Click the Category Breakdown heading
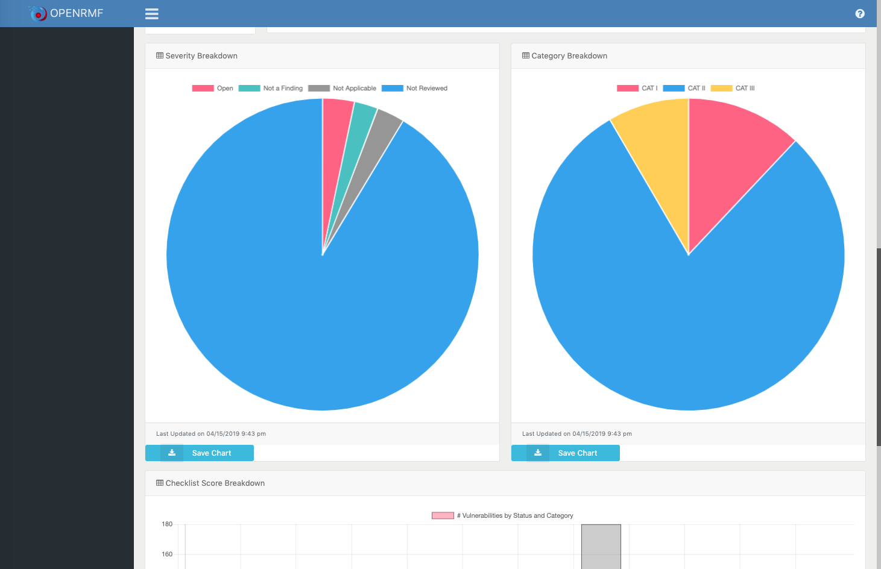Image resolution: width=881 pixels, height=569 pixels. 569,55
